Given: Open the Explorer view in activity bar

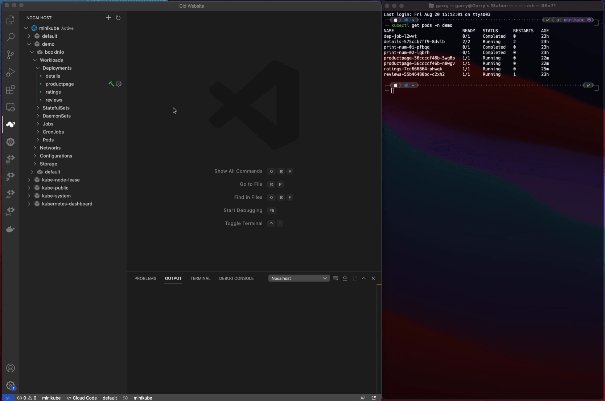Looking at the screenshot, I should point(11,20).
